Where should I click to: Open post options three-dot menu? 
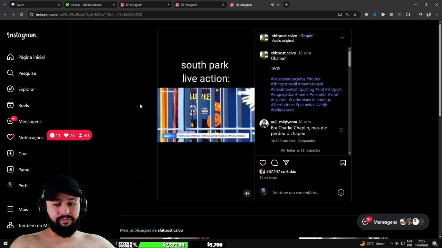[x=343, y=38]
